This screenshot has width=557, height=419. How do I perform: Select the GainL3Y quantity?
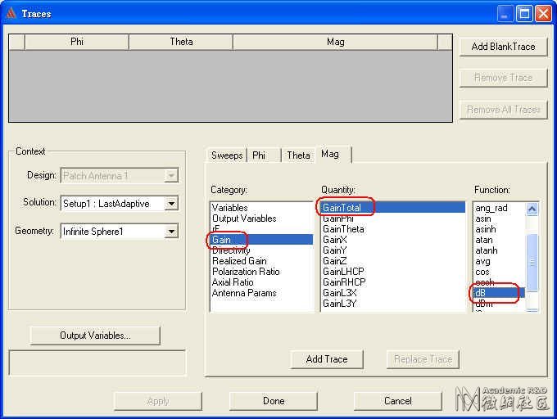click(393, 304)
